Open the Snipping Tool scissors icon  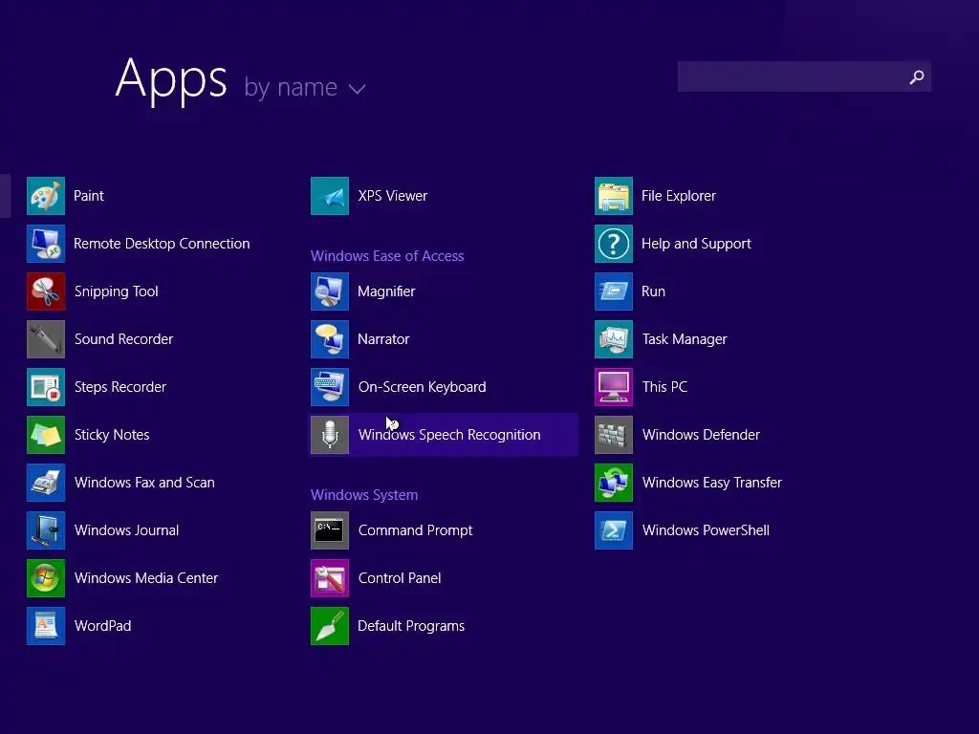46,291
